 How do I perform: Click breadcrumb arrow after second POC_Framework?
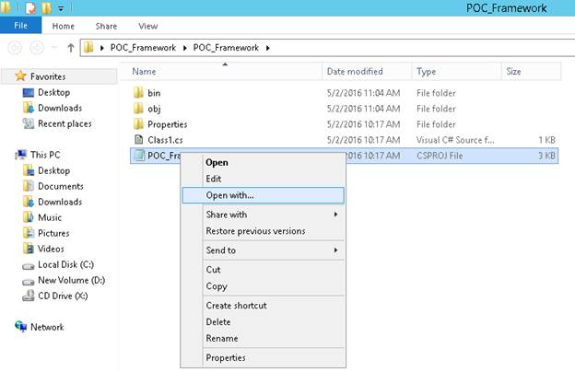point(267,47)
